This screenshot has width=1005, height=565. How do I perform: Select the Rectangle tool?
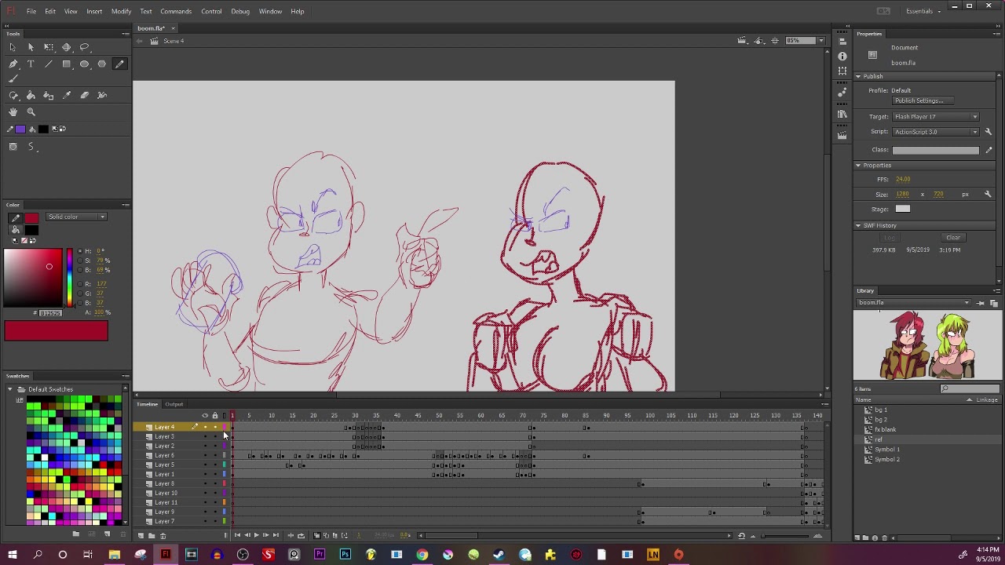pos(67,64)
